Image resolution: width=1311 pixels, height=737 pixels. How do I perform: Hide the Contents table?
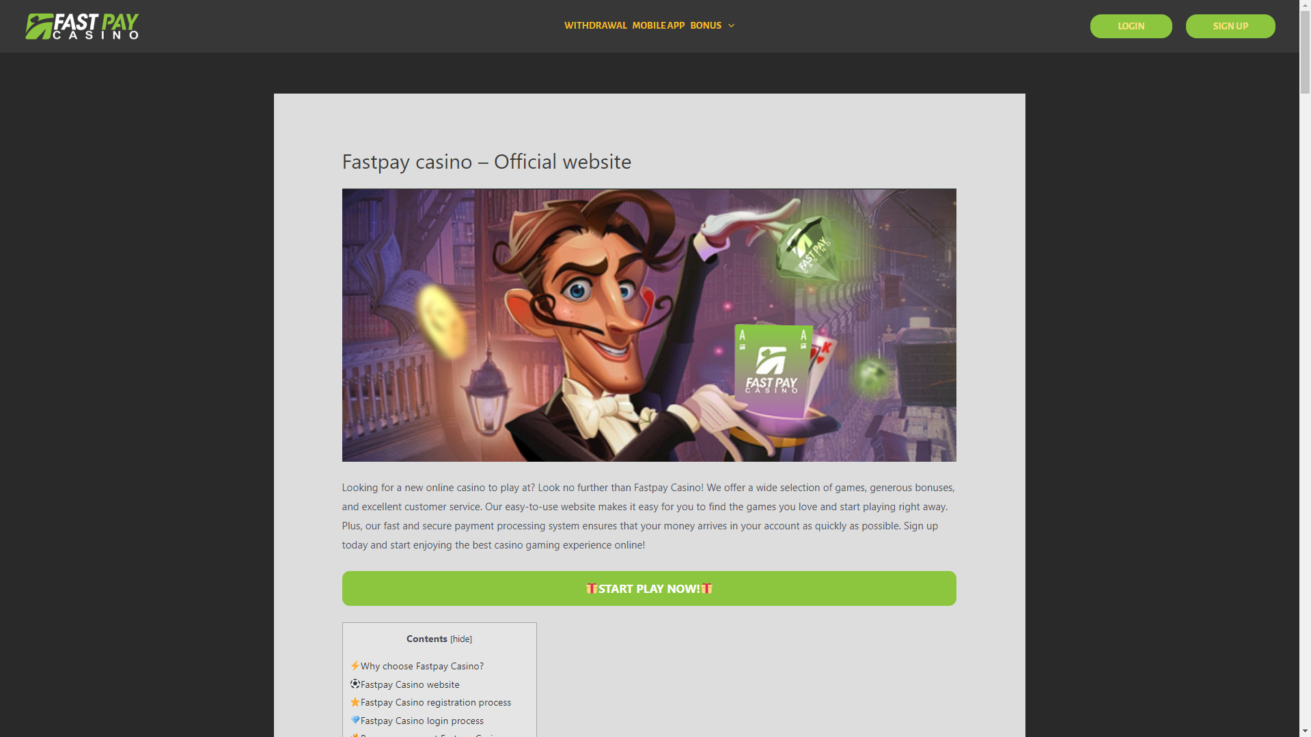461,639
